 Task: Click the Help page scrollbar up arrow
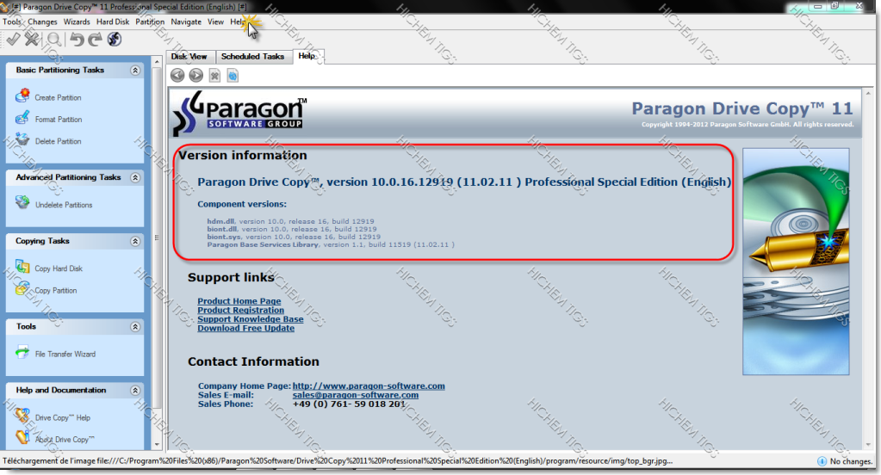click(868, 93)
